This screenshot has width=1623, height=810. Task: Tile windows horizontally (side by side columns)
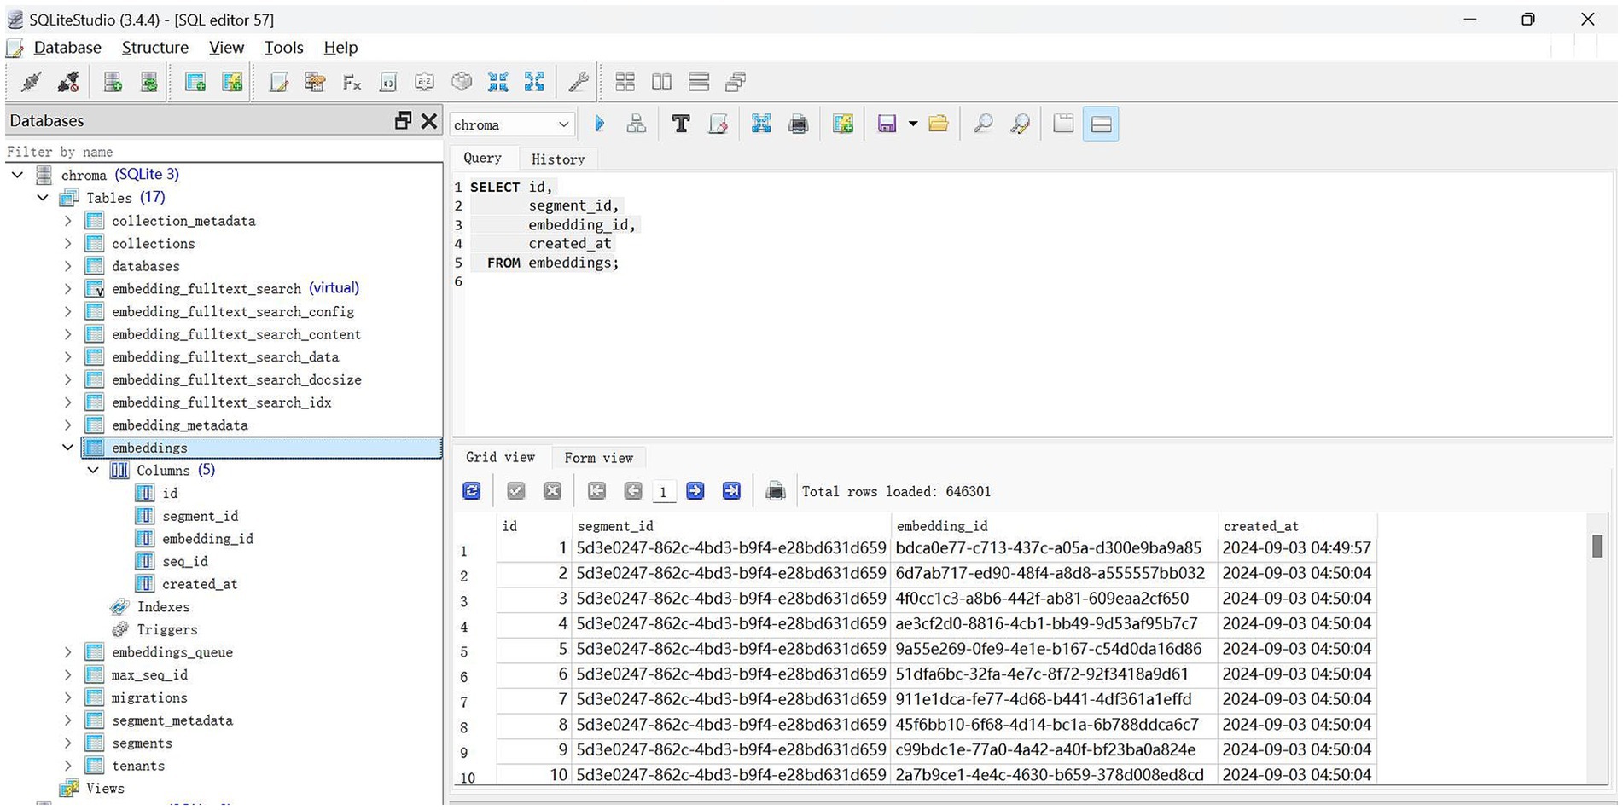[662, 82]
